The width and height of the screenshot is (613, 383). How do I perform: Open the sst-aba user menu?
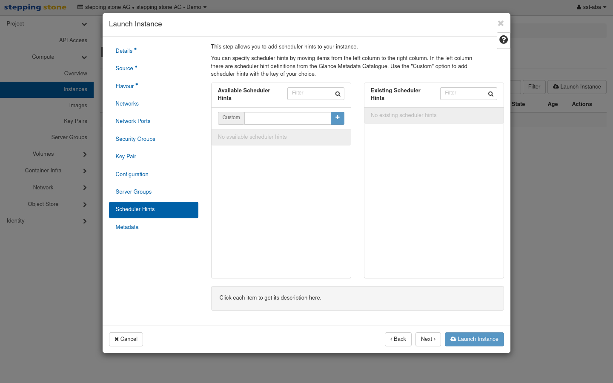coord(591,7)
